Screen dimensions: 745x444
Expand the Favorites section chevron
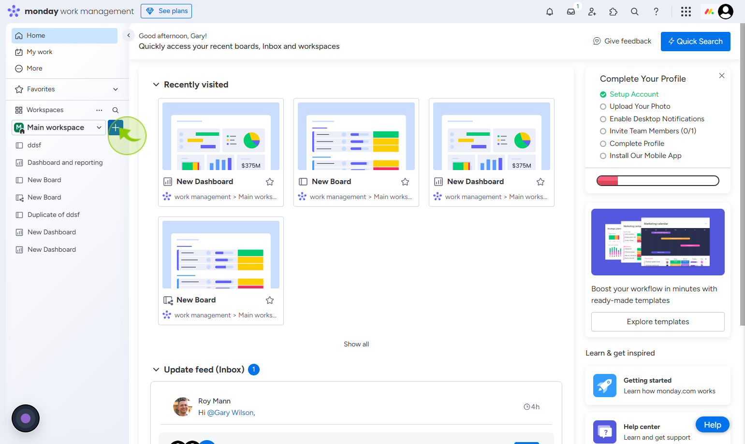point(116,89)
